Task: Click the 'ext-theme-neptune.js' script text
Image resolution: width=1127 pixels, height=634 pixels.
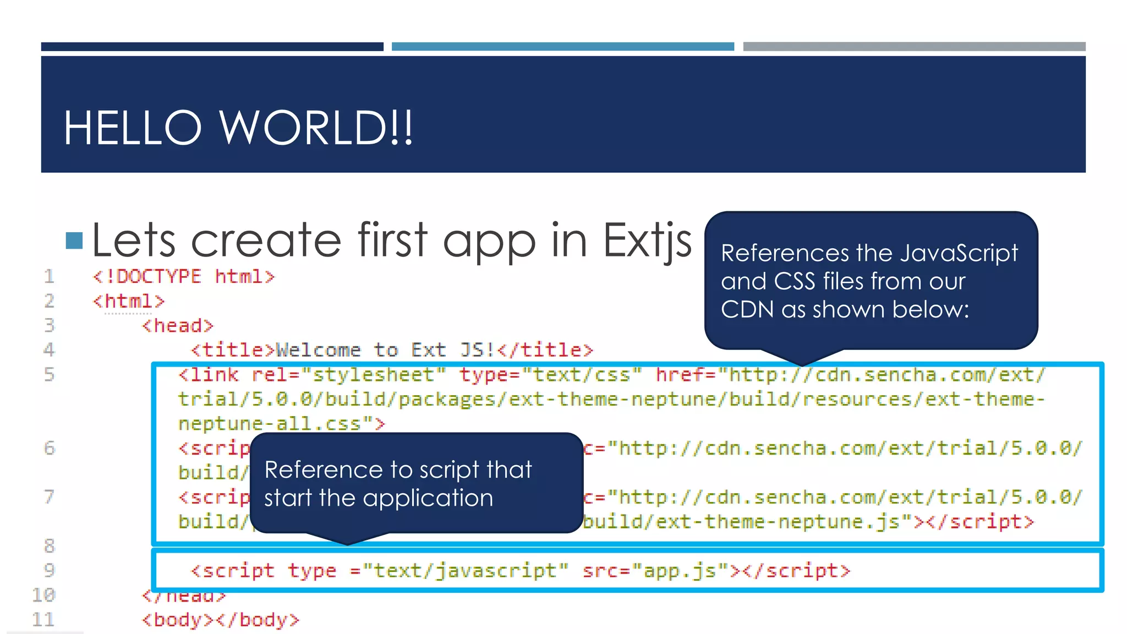Action: coord(778,522)
